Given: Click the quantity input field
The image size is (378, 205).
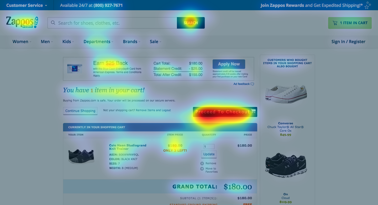Looking at the screenshot, I should (x=209, y=147).
